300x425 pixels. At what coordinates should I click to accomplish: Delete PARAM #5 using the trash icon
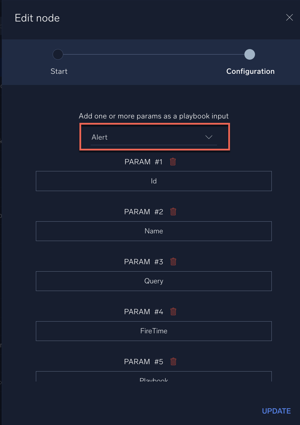[x=173, y=362]
